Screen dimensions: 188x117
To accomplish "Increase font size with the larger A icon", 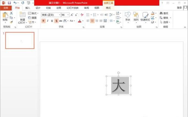I will pyautogui.click(x=72, y=15).
